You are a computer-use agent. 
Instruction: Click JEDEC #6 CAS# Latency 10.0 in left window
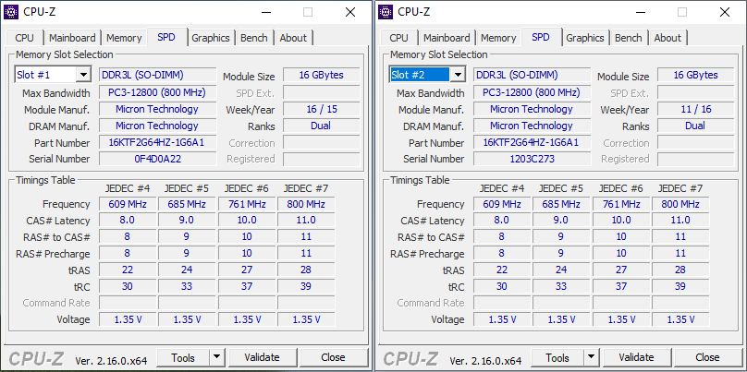247,221
